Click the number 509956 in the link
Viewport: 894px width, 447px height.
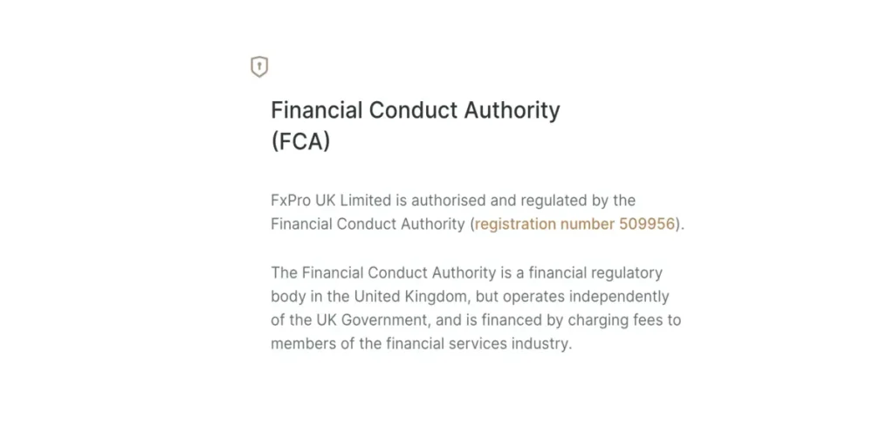(647, 223)
